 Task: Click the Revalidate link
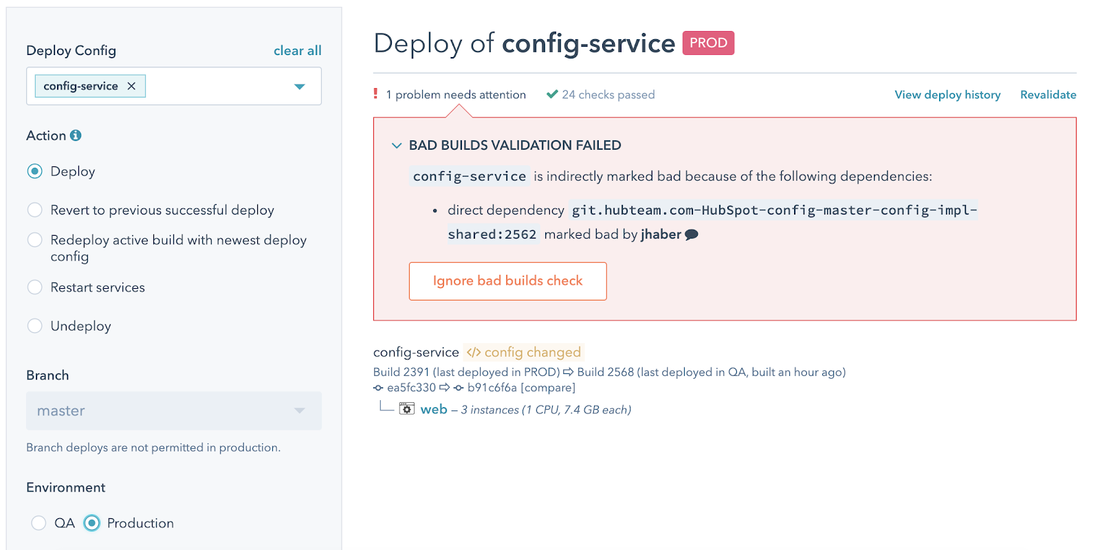pyautogui.click(x=1048, y=95)
